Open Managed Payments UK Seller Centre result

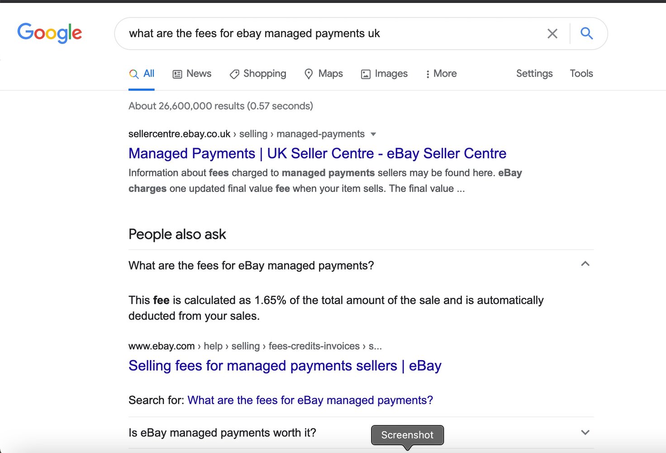[317, 154]
